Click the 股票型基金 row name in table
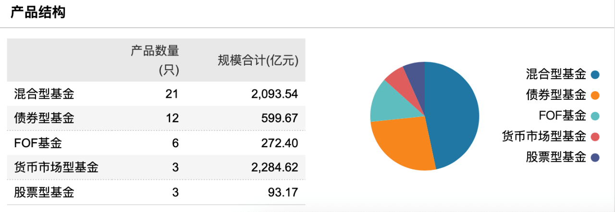Screen dimensions: 615x212 [x=45, y=192]
